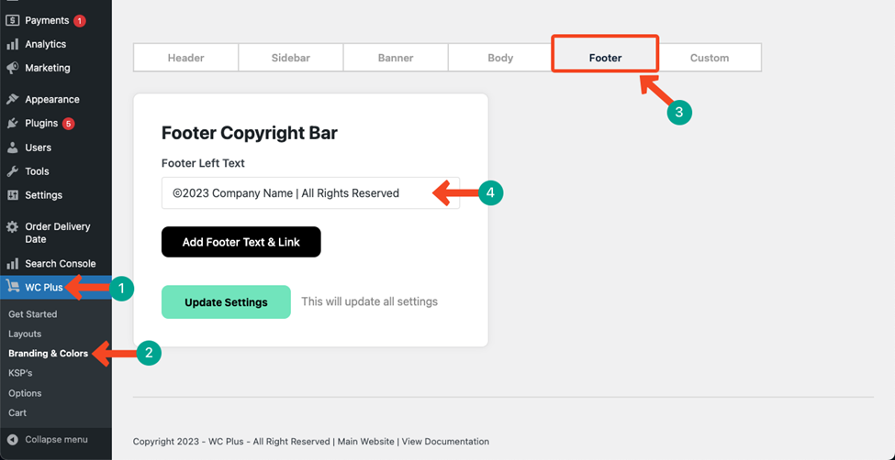Click the Update Settings button

pyautogui.click(x=226, y=302)
